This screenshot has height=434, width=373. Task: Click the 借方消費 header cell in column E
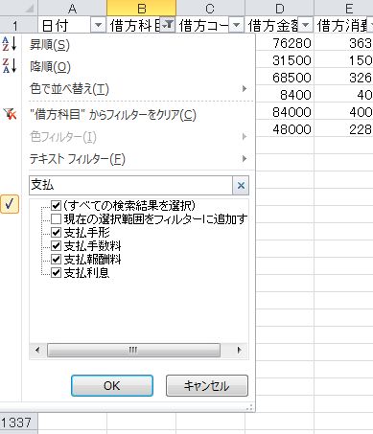click(343, 25)
